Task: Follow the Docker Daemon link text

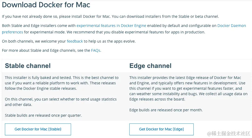Action: tap(231, 26)
